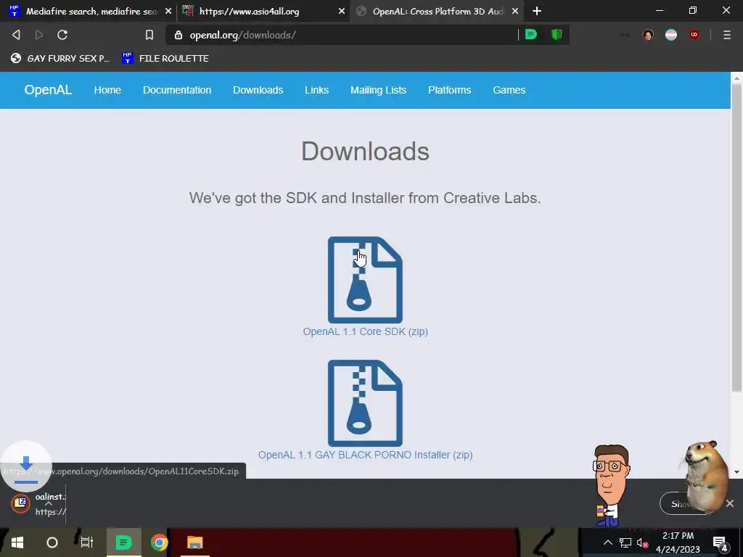Open the green shield icon in address bar
Viewport: 743px width, 557px height.
click(557, 35)
